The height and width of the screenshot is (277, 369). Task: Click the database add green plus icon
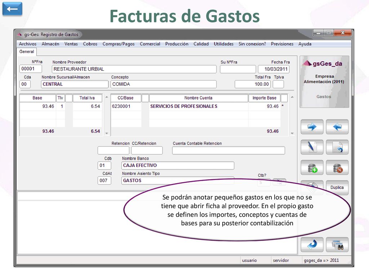312,168
